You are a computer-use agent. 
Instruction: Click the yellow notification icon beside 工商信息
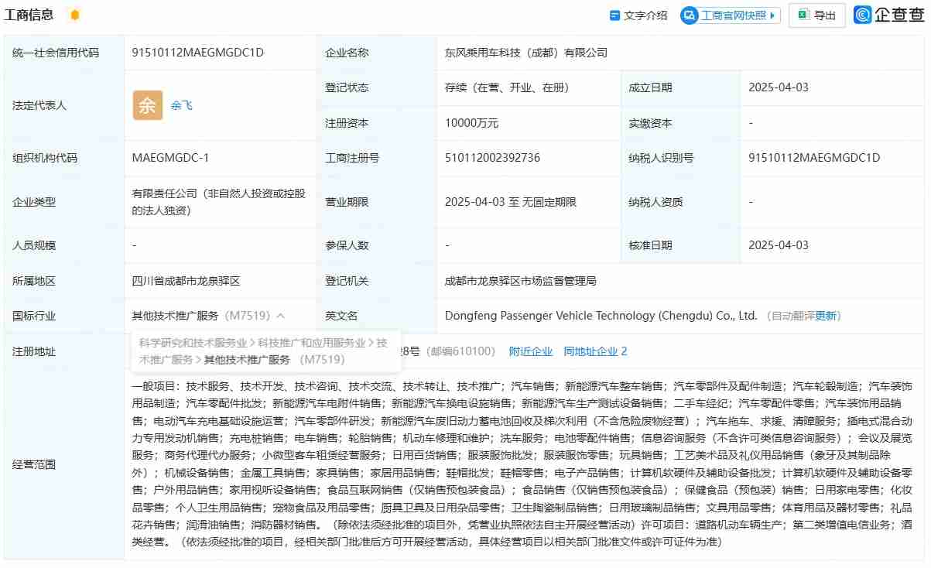coord(75,14)
